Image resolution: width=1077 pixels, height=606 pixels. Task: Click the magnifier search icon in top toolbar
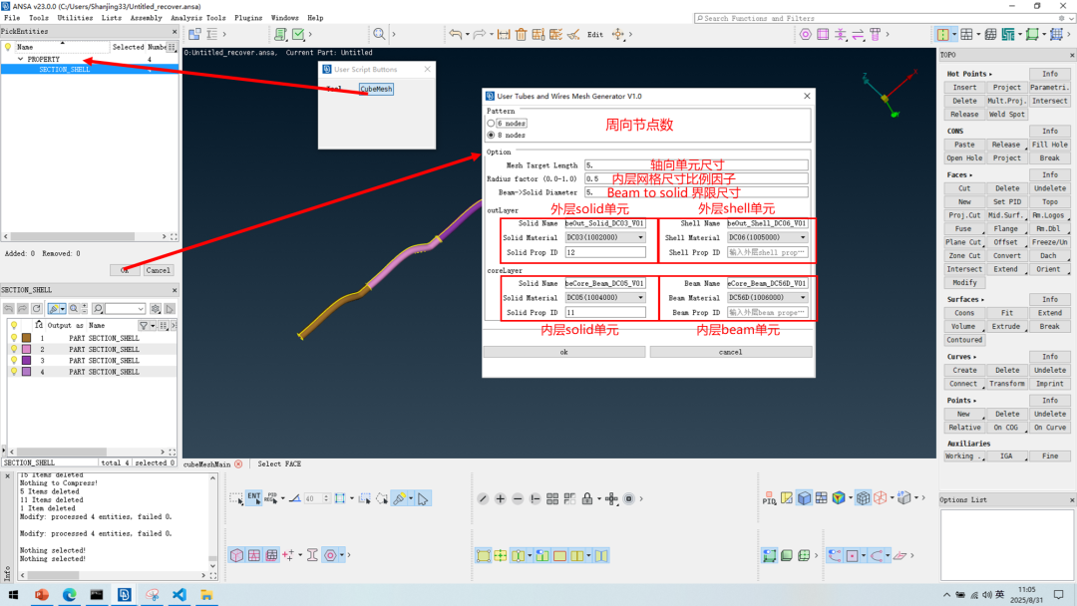tap(378, 34)
